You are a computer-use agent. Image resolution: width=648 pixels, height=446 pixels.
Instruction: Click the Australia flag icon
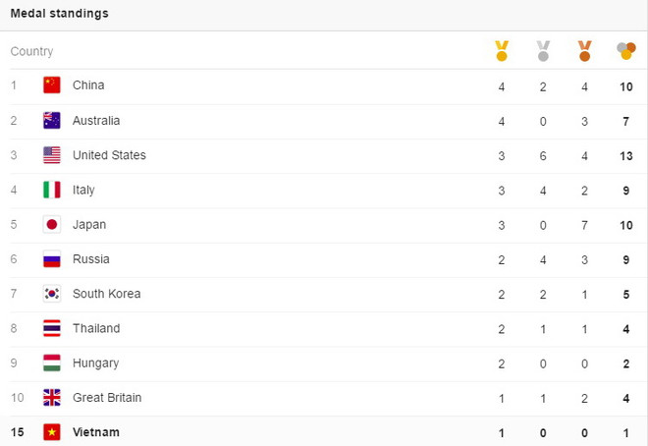[x=52, y=121]
